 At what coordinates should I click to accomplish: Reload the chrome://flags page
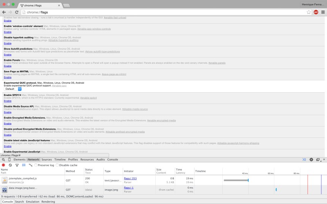[17, 12]
